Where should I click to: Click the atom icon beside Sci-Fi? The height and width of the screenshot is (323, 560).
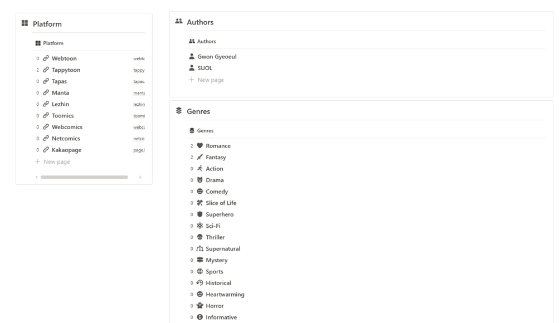pyautogui.click(x=199, y=226)
